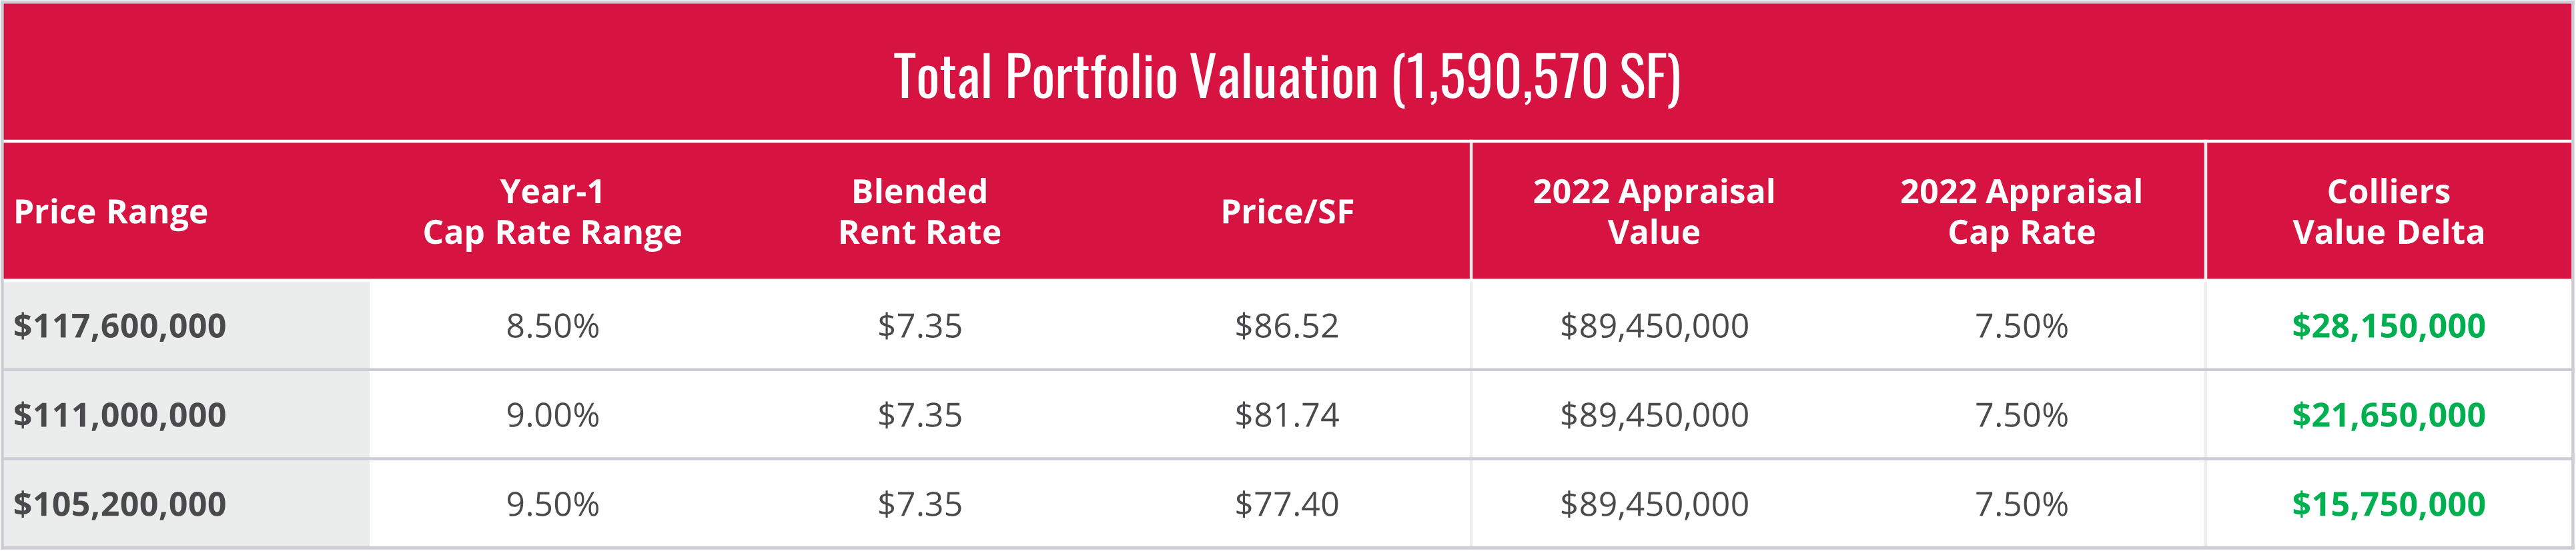
Task: Select the green $15,750,000 value delta
Action: click(x=2388, y=504)
